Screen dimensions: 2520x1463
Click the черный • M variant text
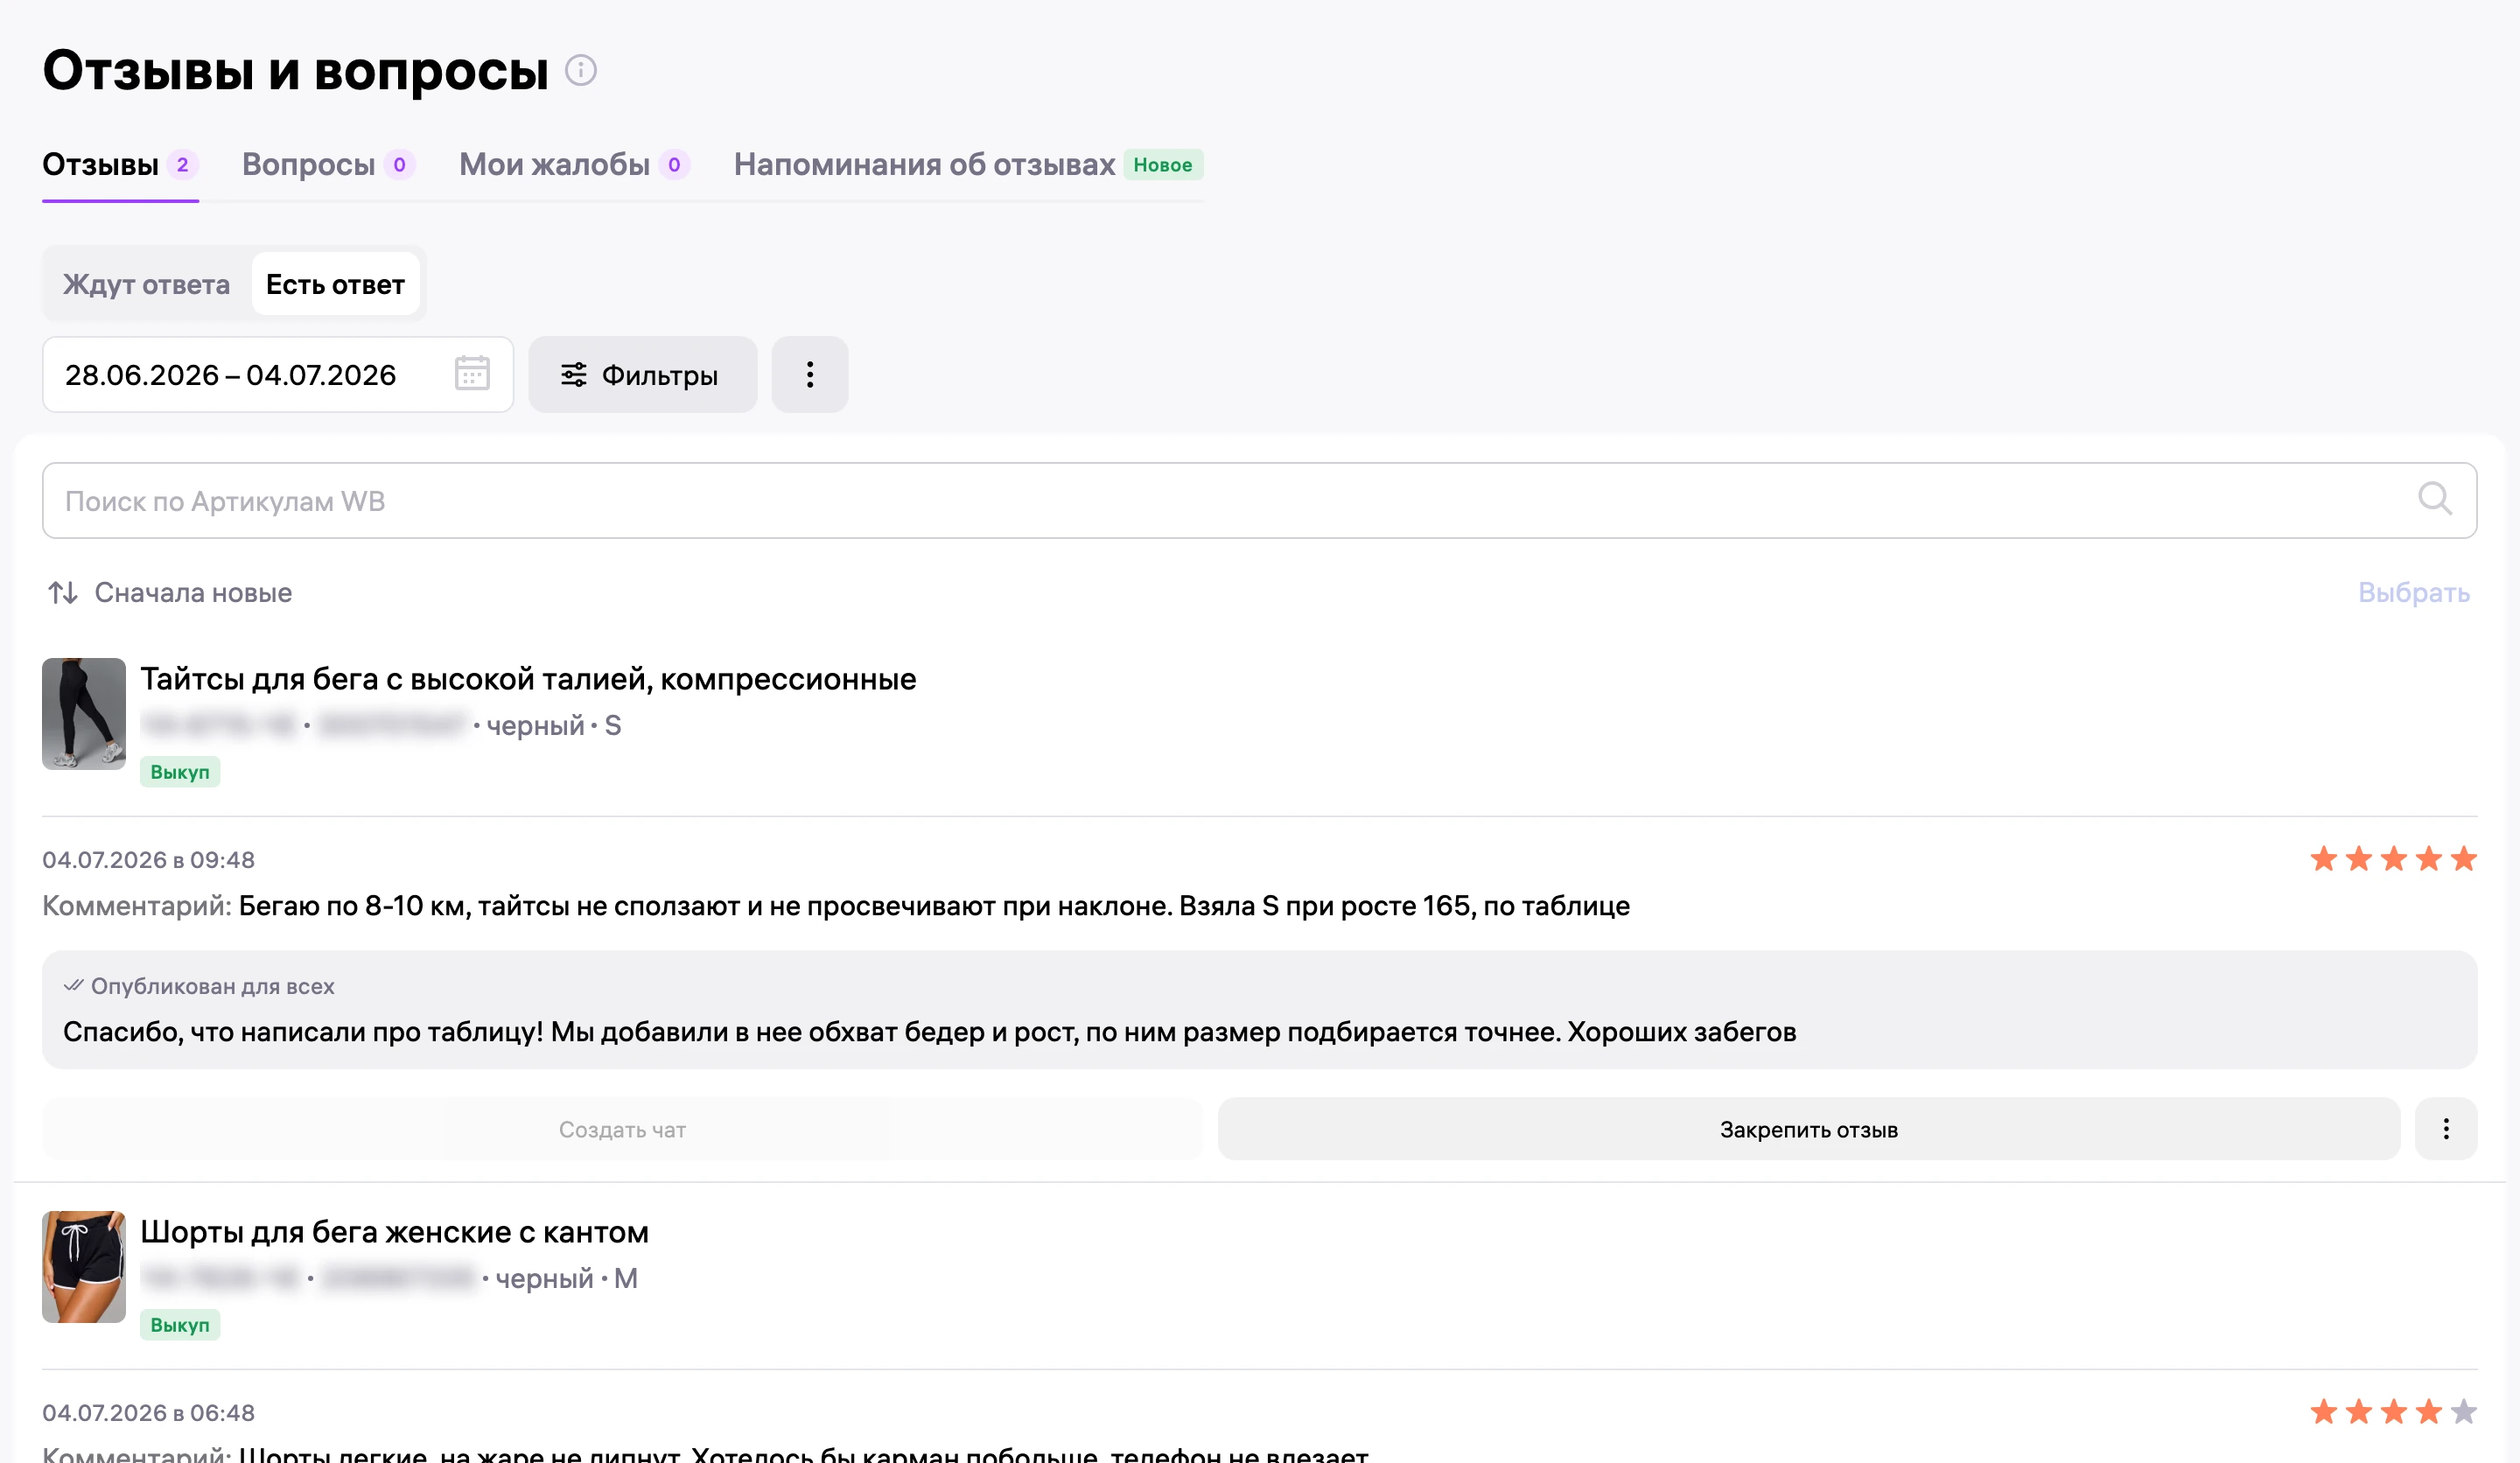coord(566,1279)
